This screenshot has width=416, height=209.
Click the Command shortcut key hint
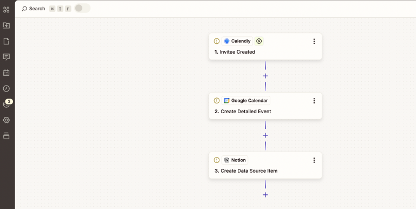(x=52, y=9)
